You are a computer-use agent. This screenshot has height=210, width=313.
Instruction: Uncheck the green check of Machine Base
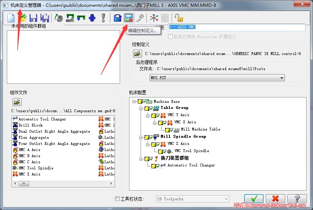144,101
